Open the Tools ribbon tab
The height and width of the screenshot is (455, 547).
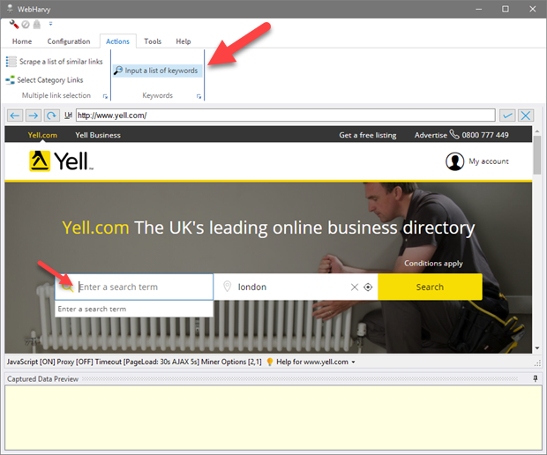[x=153, y=41]
